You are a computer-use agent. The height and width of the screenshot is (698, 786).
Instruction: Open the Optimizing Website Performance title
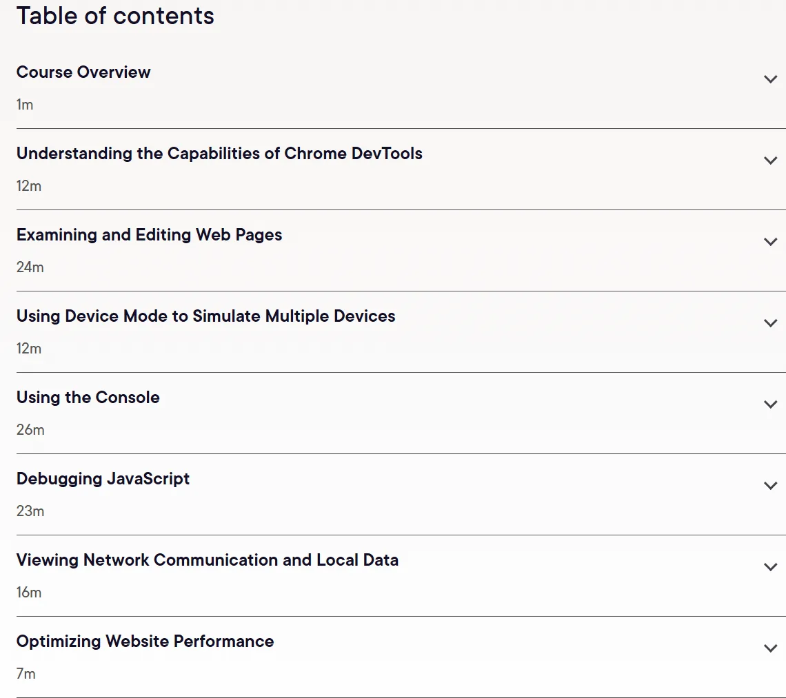[x=145, y=642]
